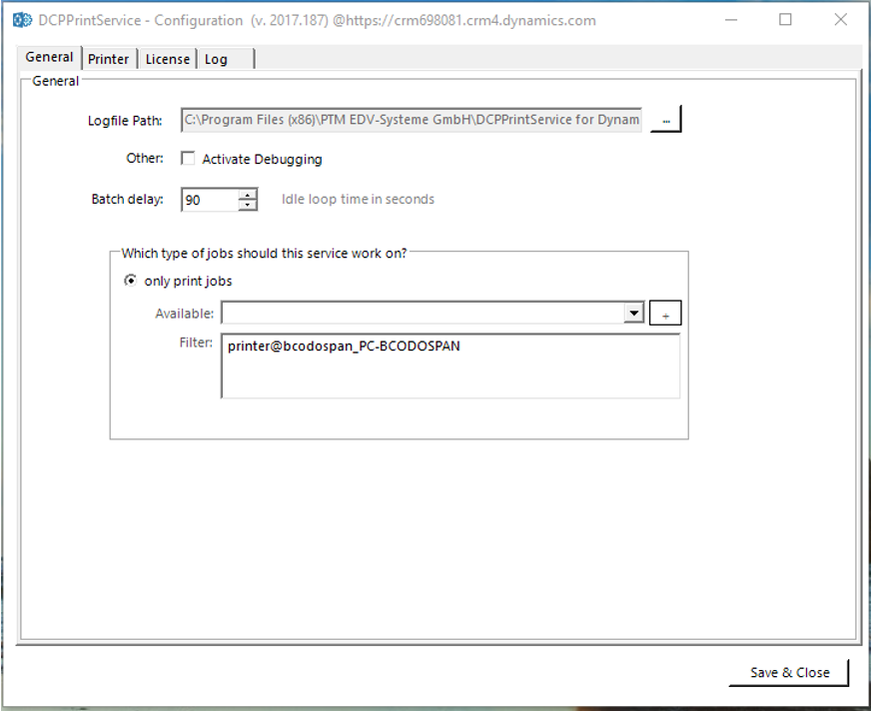Click the Save & Close button
872x711 pixels.
coord(789,673)
